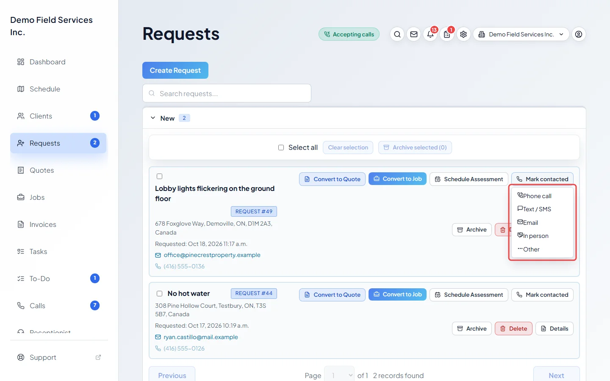The width and height of the screenshot is (610, 381).
Task: Open Details for No hot water request
Action: pos(555,329)
